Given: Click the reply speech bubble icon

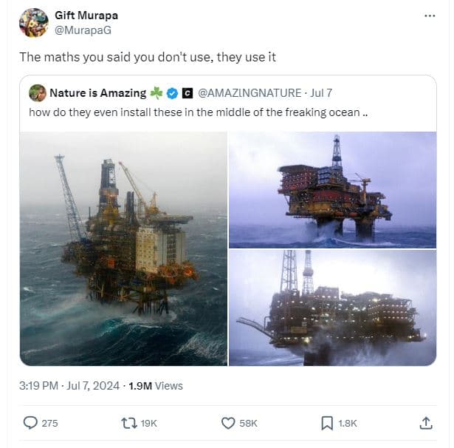Looking at the screenshot, I should (x=30, y=423).
